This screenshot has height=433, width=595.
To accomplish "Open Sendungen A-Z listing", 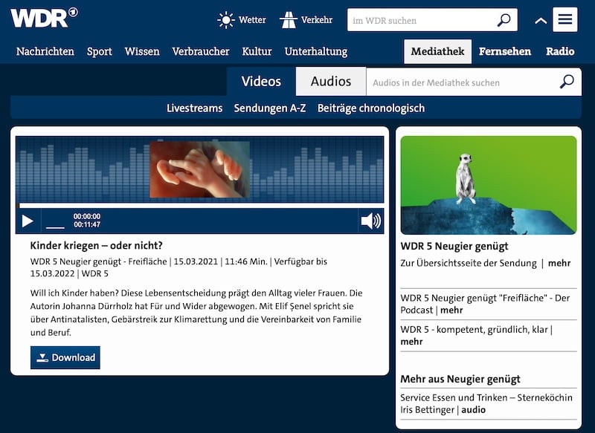I will [270, 108].
